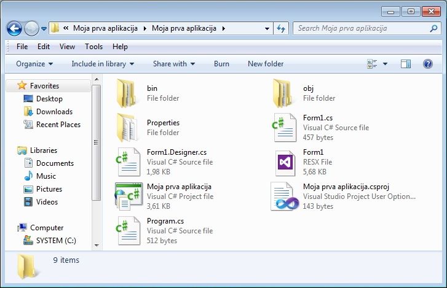Select the Pictures library
The width and height of the screenshot is (447, 288).
49,189
